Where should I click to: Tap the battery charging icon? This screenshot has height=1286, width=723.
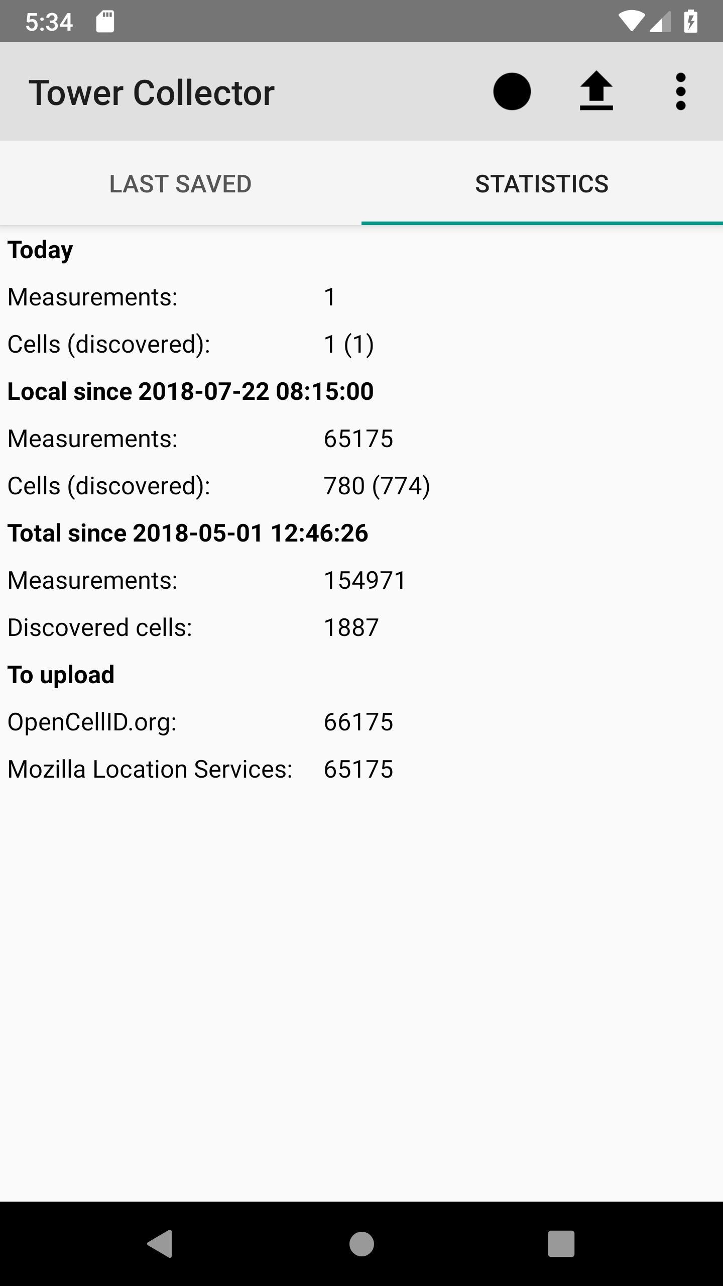(691, 22)
